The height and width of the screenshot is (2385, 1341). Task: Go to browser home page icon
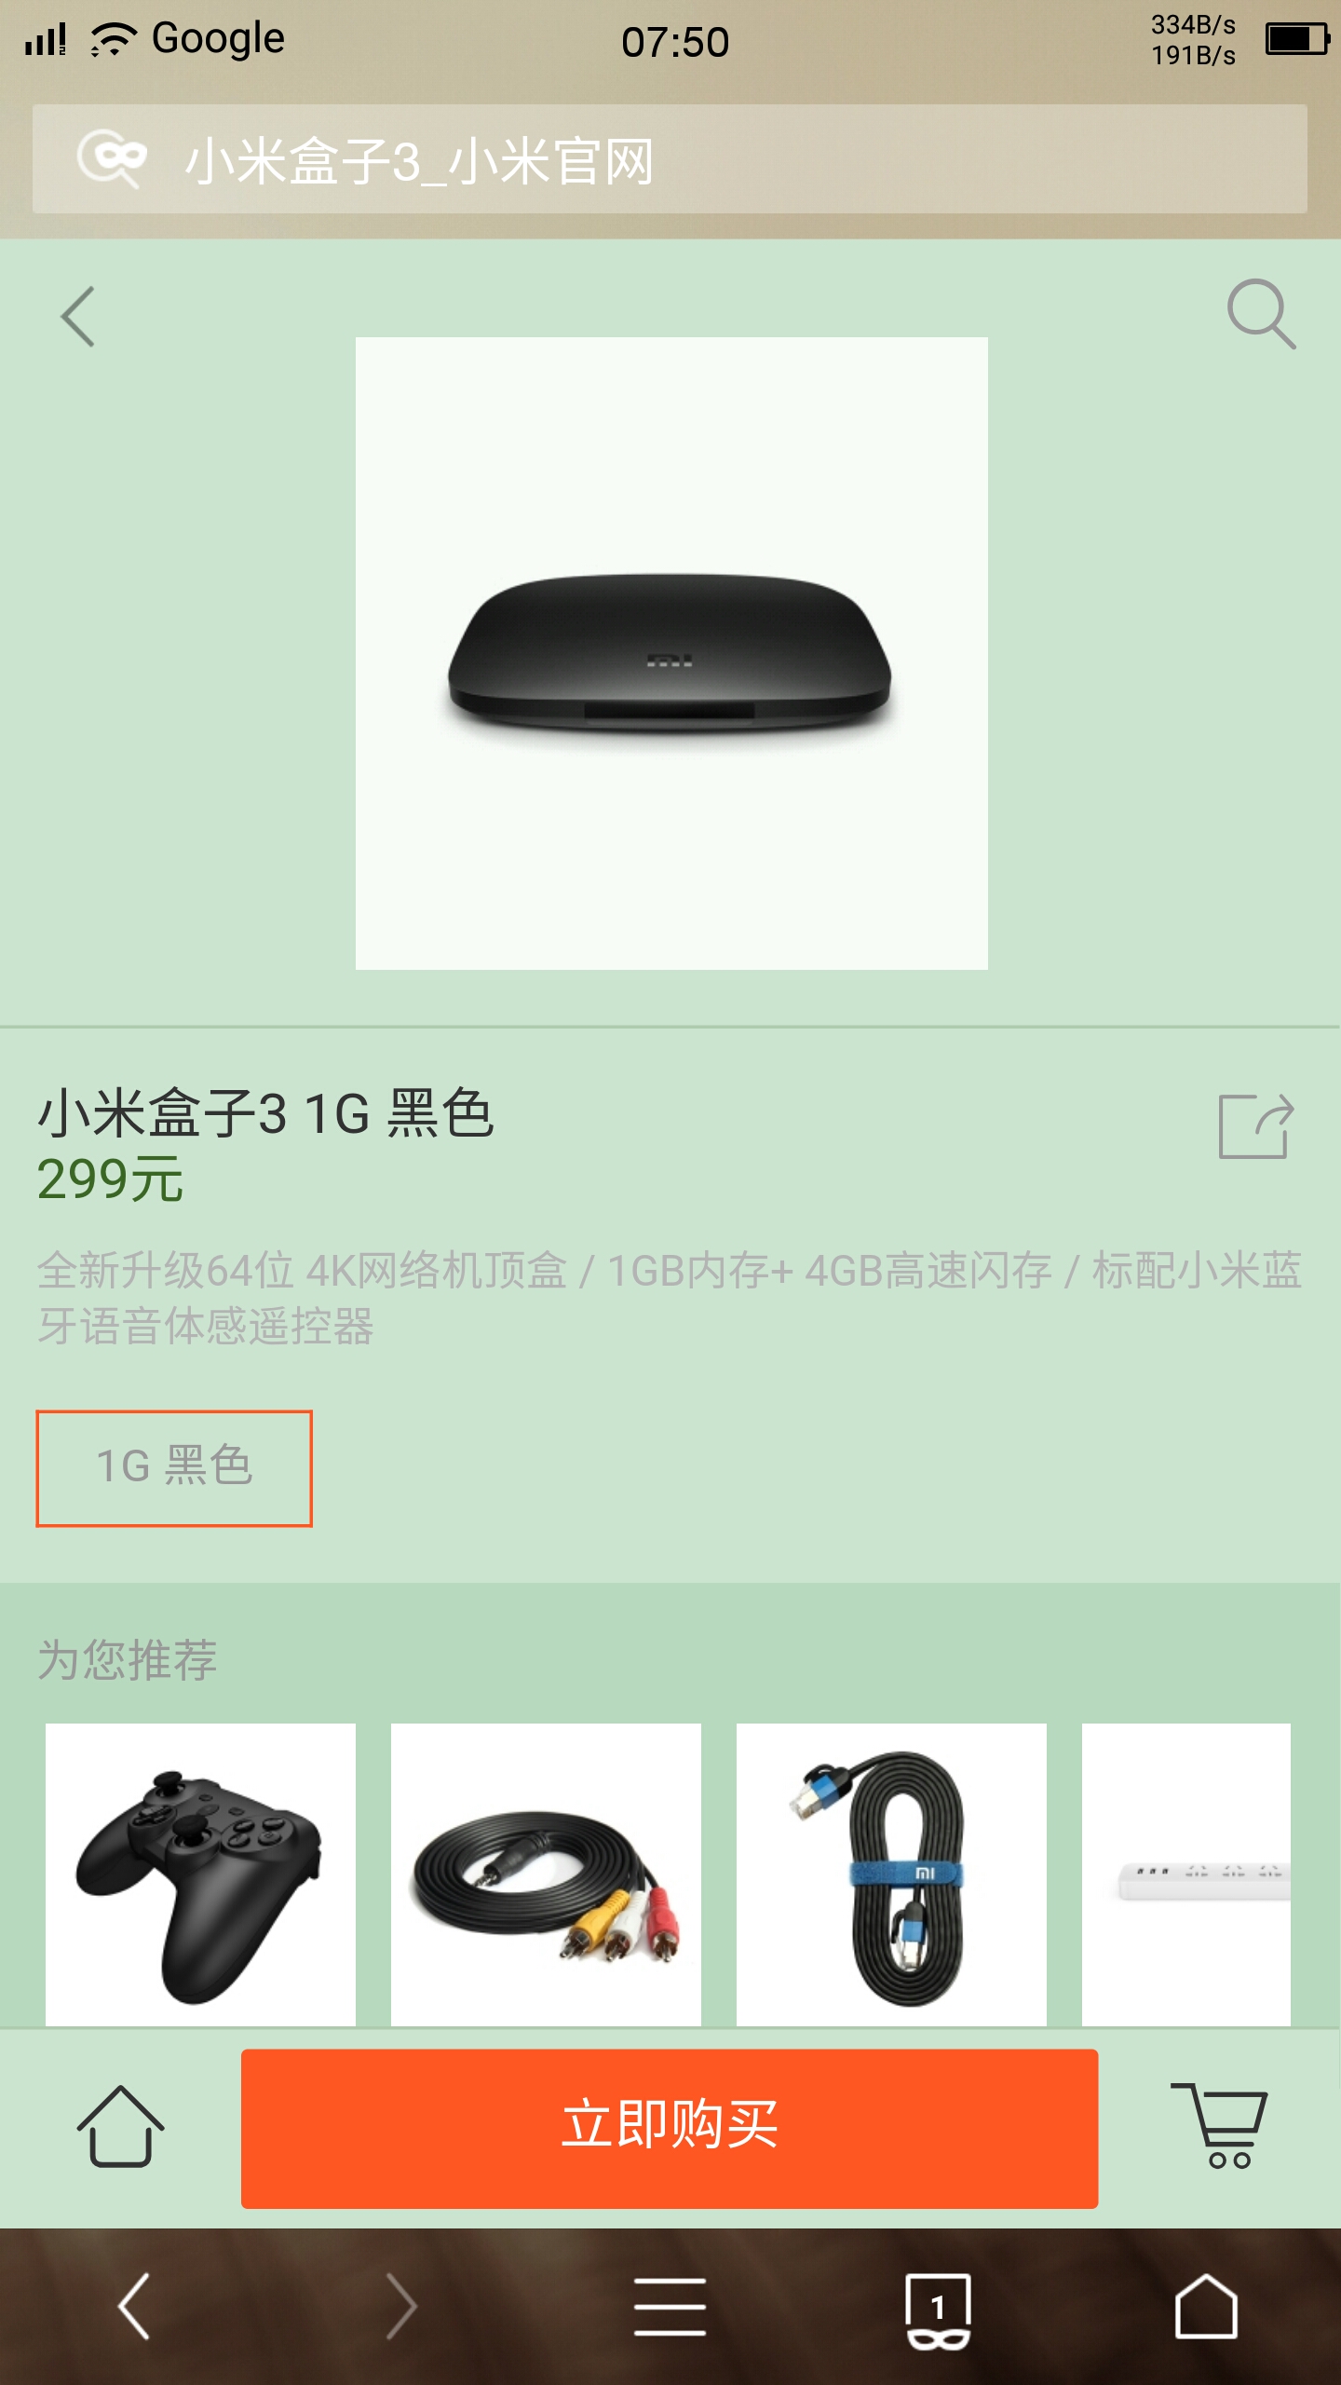pyautogui.click(x=1206, y=2307)
